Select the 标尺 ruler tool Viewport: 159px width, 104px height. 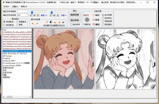(96, 15)
